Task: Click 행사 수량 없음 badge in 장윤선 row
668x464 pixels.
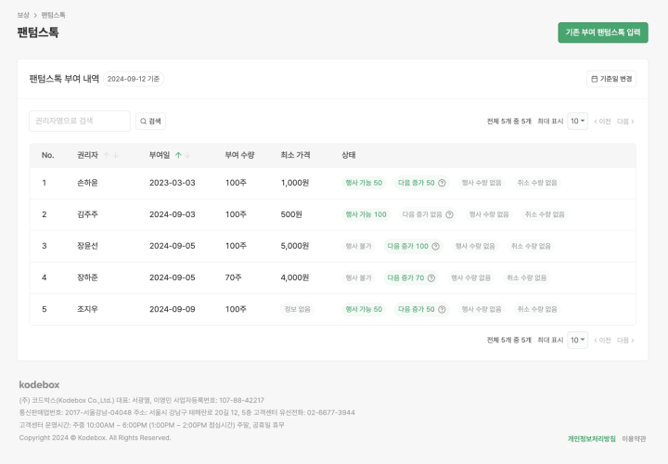Action: pos(475,246)
